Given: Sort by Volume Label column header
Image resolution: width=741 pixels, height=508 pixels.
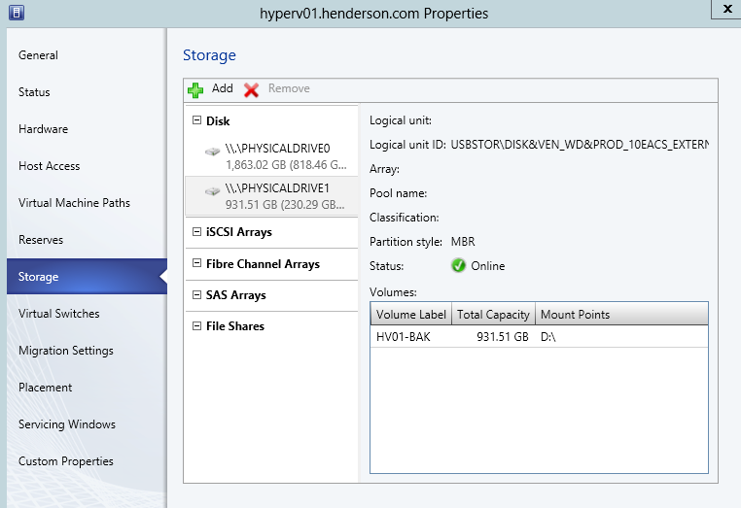Looking at the screenshot, I should coord(410,315).
